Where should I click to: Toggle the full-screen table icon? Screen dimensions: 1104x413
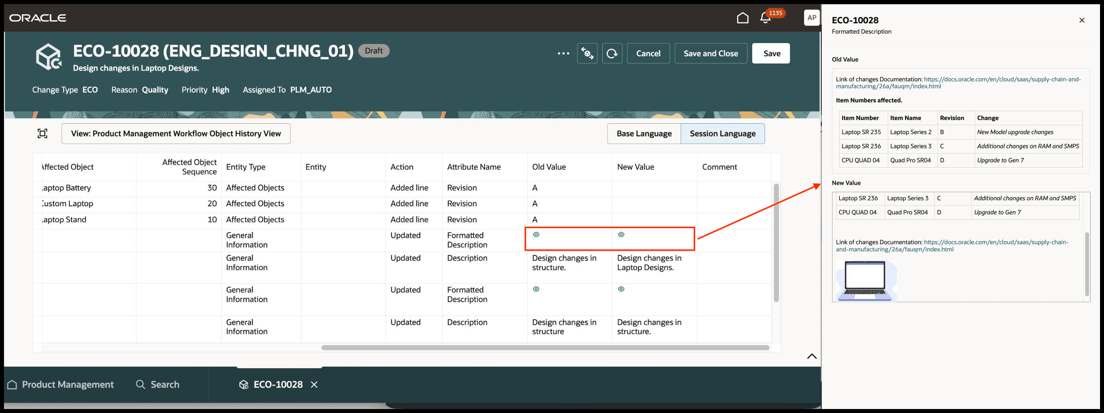coord(42,133)
